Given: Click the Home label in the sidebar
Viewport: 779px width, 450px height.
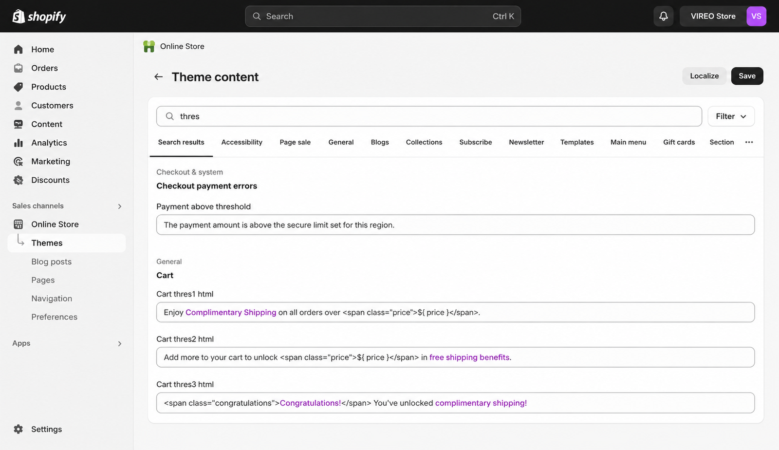Looking at the screenshot, I should (42, 49).
